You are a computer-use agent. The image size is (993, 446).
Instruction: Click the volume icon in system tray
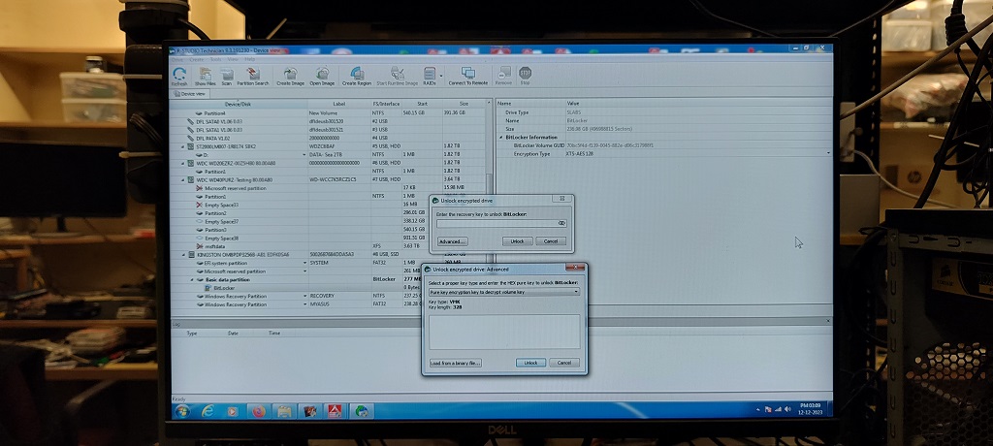[787, 409]
